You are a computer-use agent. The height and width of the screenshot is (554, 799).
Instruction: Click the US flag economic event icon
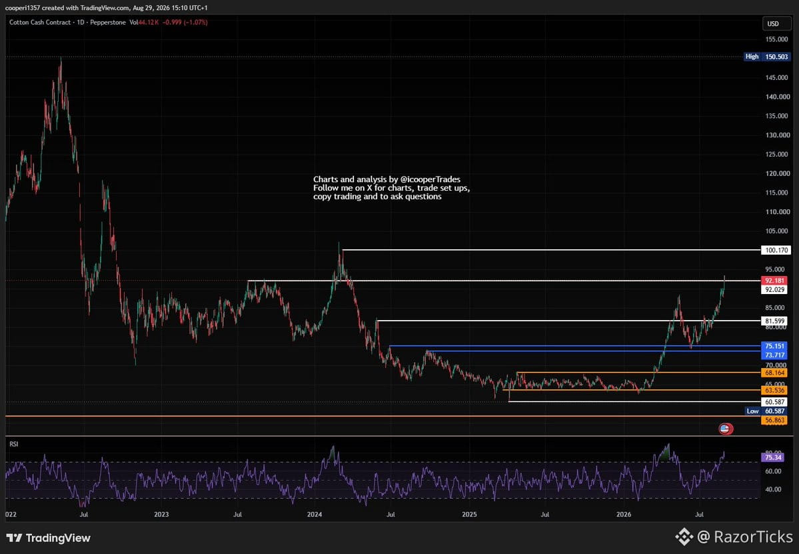[726, 429]
